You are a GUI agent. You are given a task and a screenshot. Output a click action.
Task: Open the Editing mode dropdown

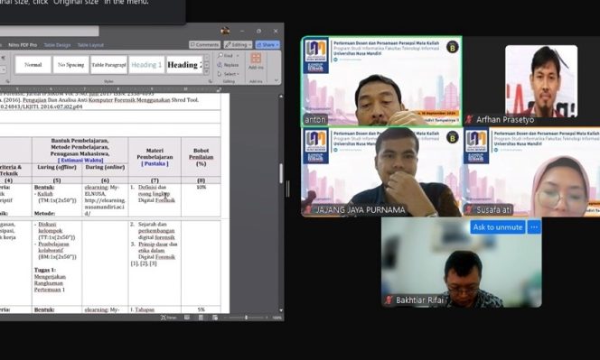click(x=238, y=45)
